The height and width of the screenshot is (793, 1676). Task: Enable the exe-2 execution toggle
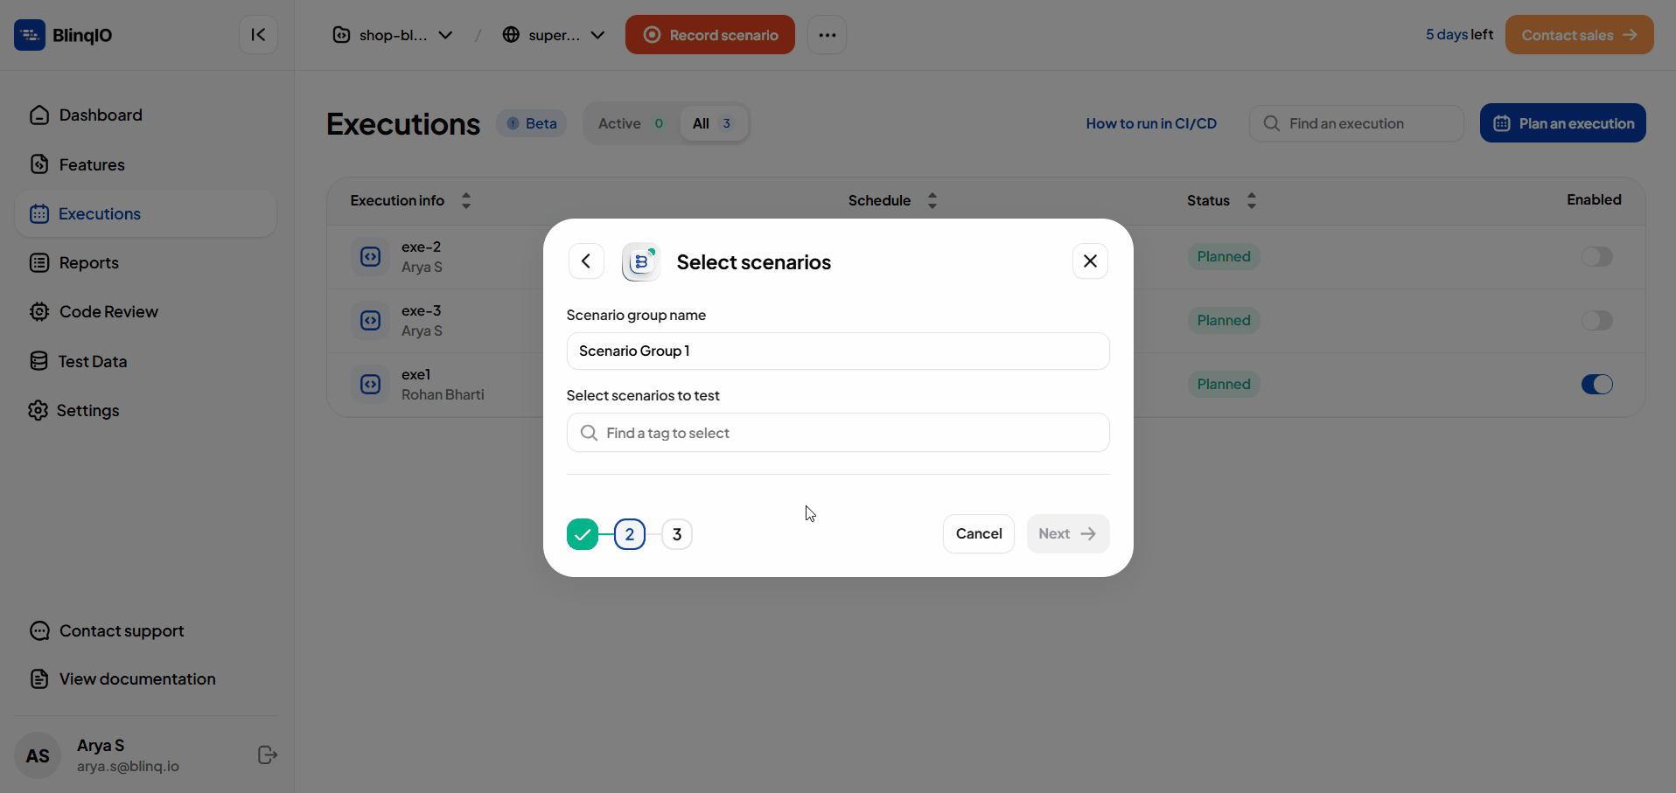[1596, 257]
